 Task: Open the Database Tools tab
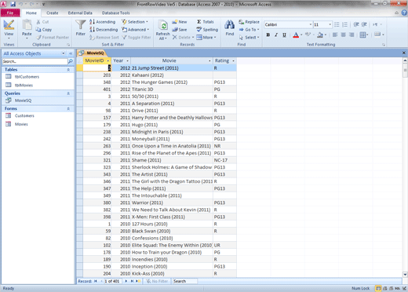click(115, 13)
